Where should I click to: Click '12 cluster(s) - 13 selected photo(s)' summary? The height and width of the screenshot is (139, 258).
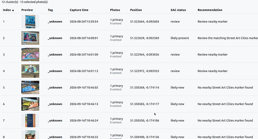pyautogui.click(x=25, y=2)
